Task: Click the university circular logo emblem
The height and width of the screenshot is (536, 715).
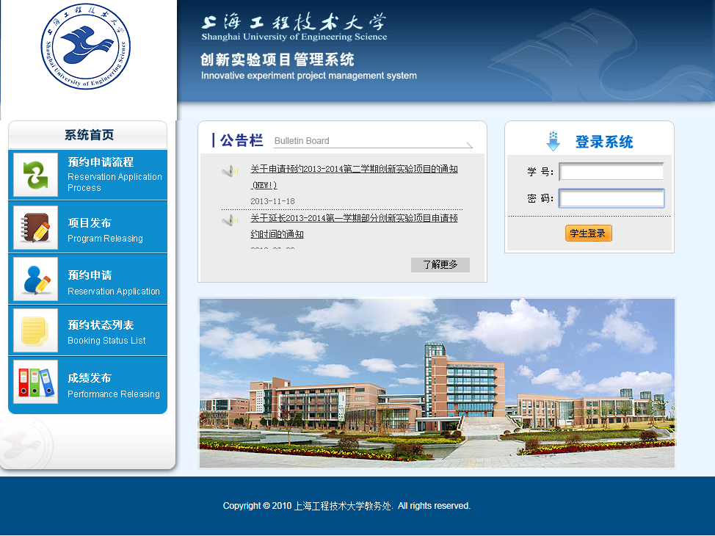Action: pos(85,48)
